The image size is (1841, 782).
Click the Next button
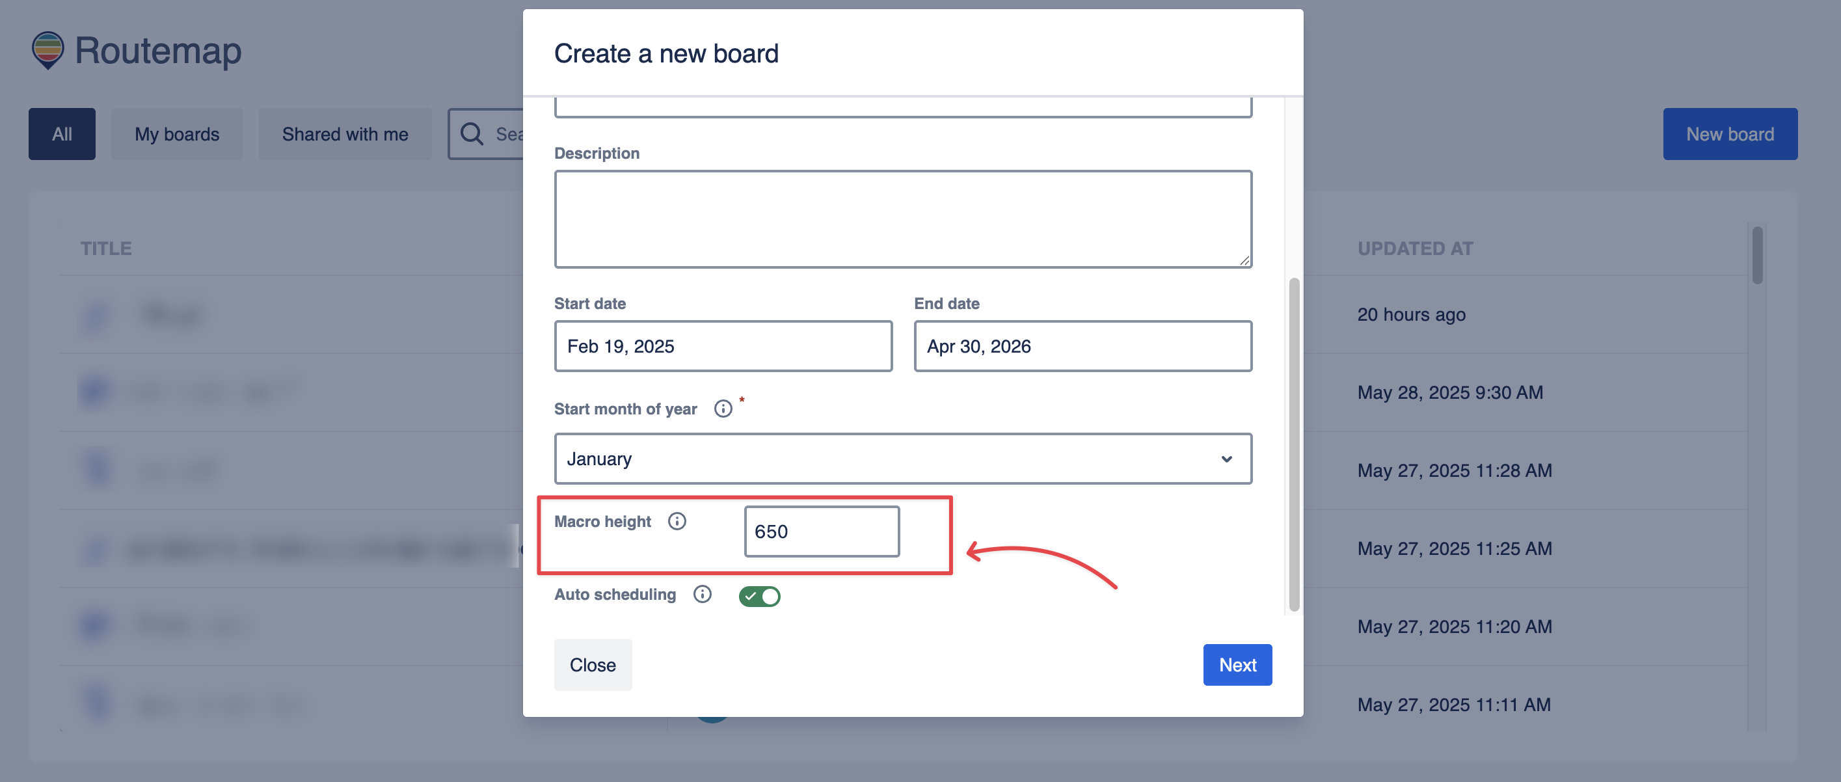point(1237,665)
